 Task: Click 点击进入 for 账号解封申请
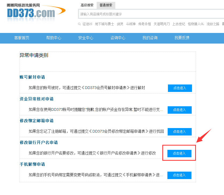[x=180, y=88]
